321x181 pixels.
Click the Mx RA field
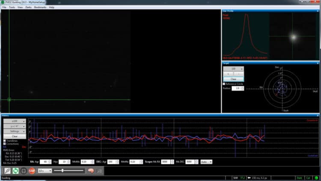(x=166, y=162)
